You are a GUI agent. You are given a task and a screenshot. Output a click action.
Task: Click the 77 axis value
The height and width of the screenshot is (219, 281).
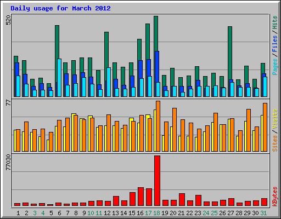pyautogui.click(x=8, y=102)
